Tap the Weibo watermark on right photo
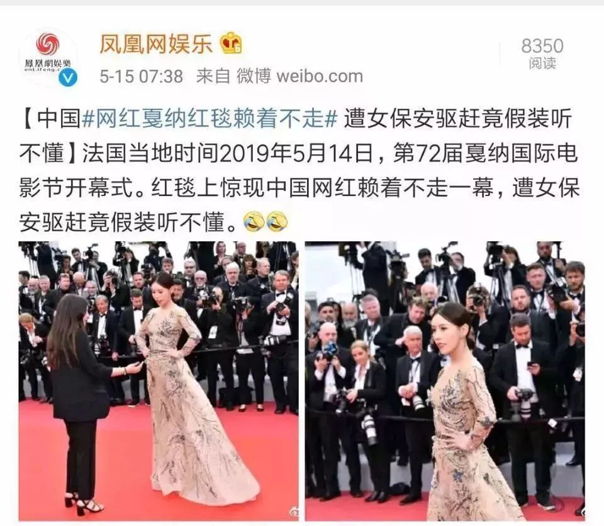 tap(581, 513)
